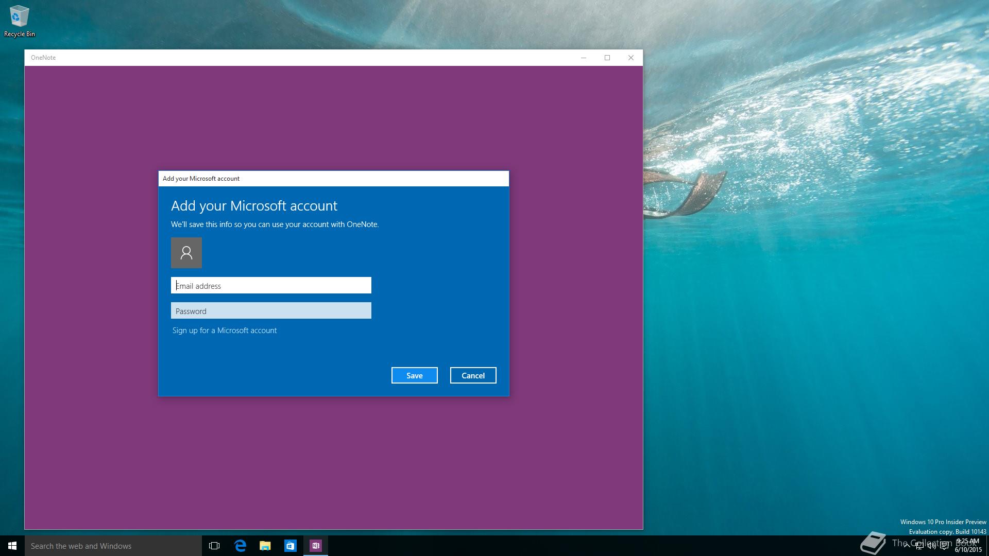Open Sign up for a Microsoft account link

[225, 331]
